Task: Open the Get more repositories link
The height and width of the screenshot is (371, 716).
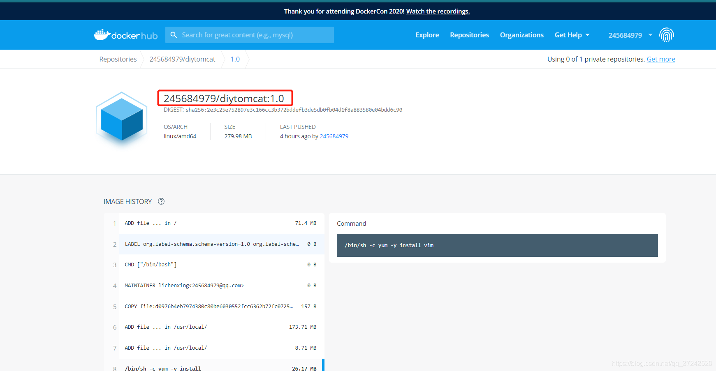Action: coord(661,59)
